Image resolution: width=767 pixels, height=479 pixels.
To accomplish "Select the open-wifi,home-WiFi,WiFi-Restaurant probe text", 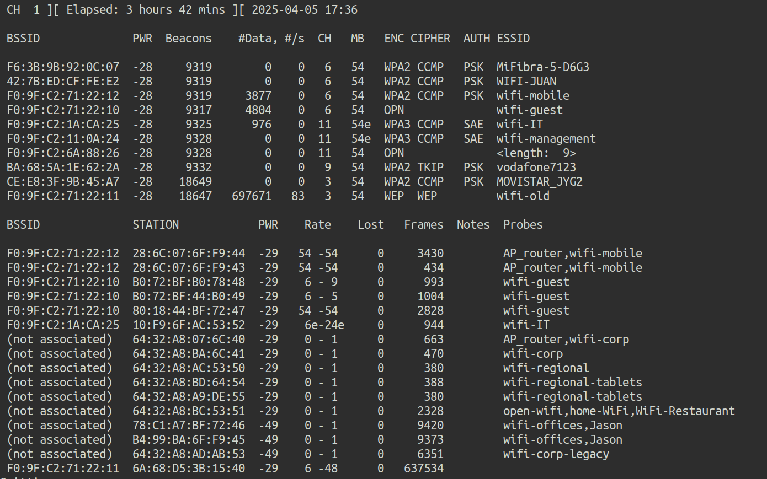I will coord(619,411).
